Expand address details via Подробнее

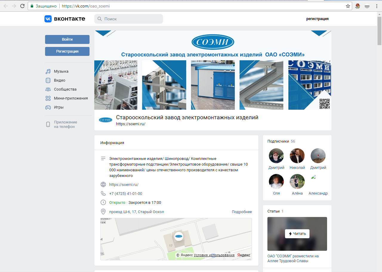pos(242,212)
